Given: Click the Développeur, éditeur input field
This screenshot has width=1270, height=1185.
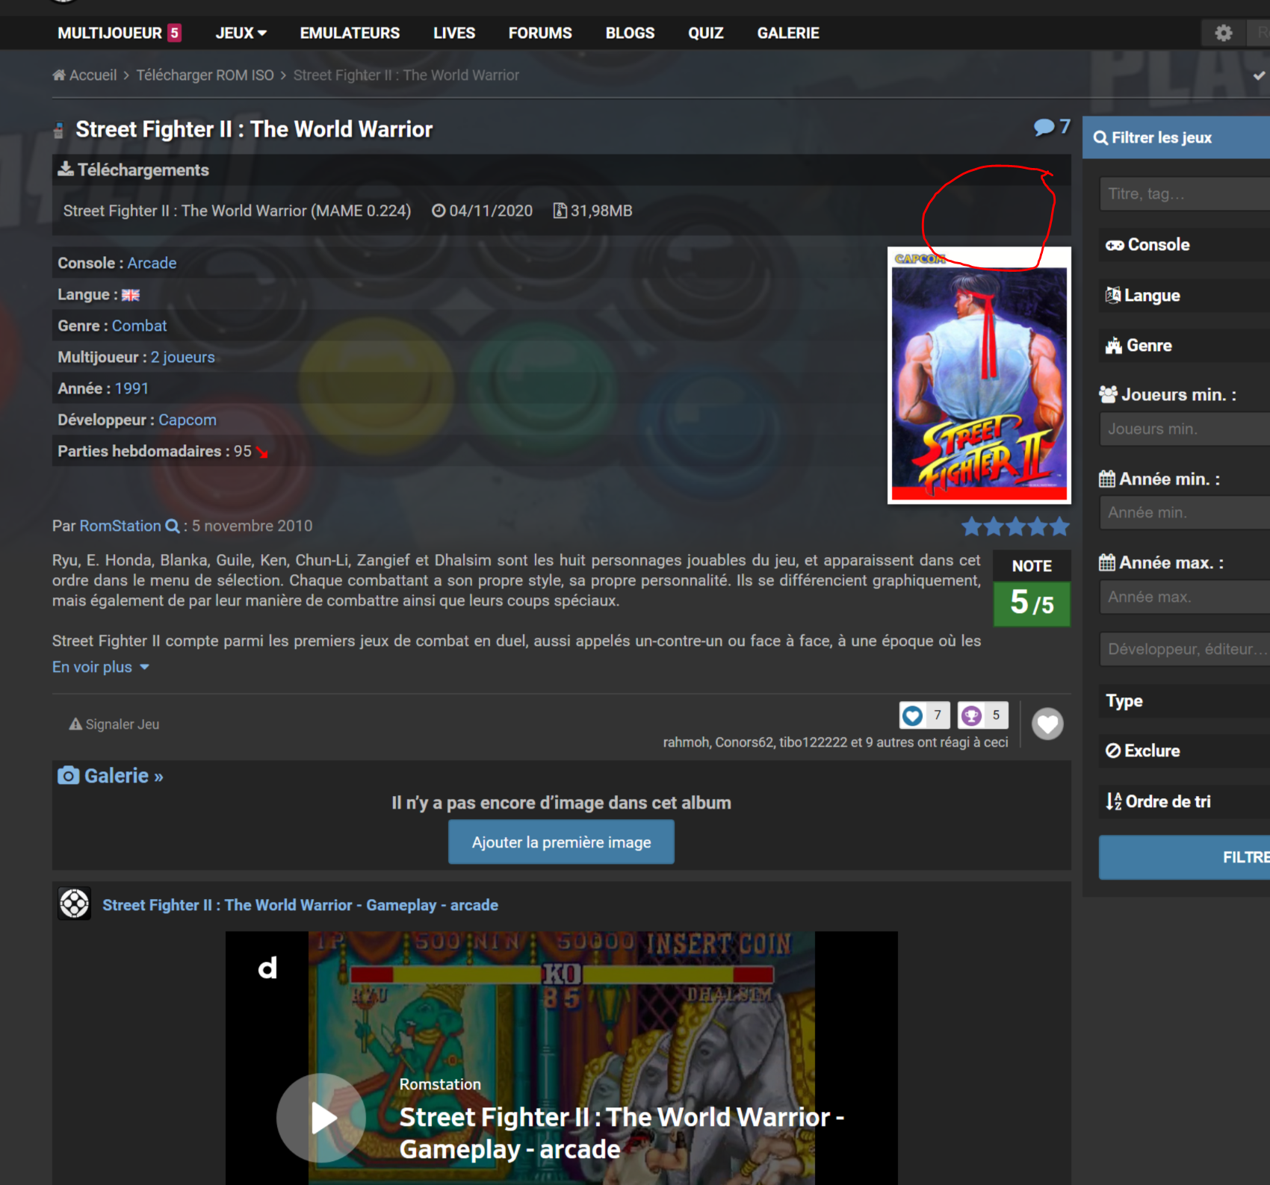Looking at the screenshot, I should pyautogui.click(x=1185, y=650).
